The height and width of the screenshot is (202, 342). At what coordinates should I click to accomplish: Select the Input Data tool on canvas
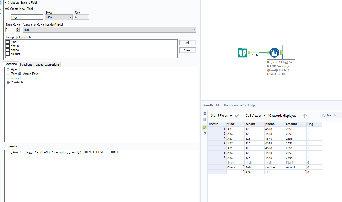point(242,52)
